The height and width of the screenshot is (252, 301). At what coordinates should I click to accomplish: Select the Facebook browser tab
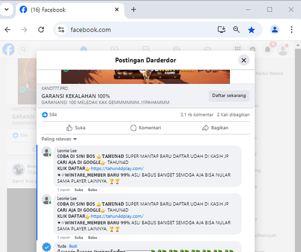[69, 10]
